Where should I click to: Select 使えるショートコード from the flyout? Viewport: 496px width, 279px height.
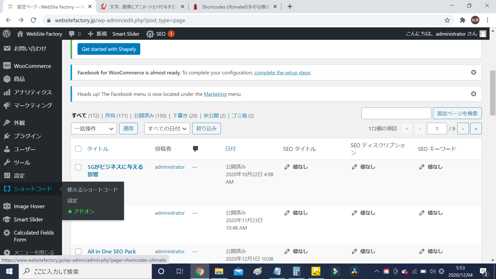[92, 190]
